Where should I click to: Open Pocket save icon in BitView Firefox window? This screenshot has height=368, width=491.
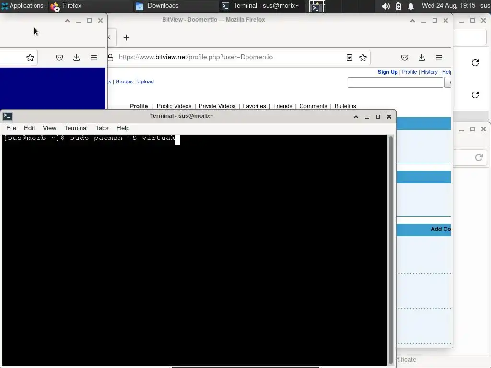405,57
